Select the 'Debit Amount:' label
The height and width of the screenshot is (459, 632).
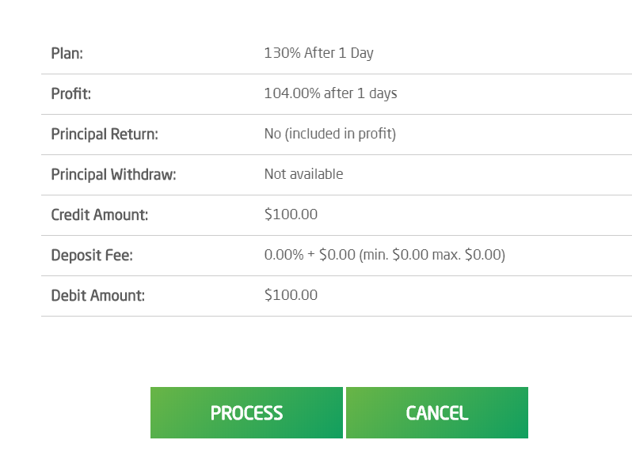98,296
